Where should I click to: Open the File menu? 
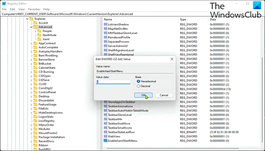4,9
